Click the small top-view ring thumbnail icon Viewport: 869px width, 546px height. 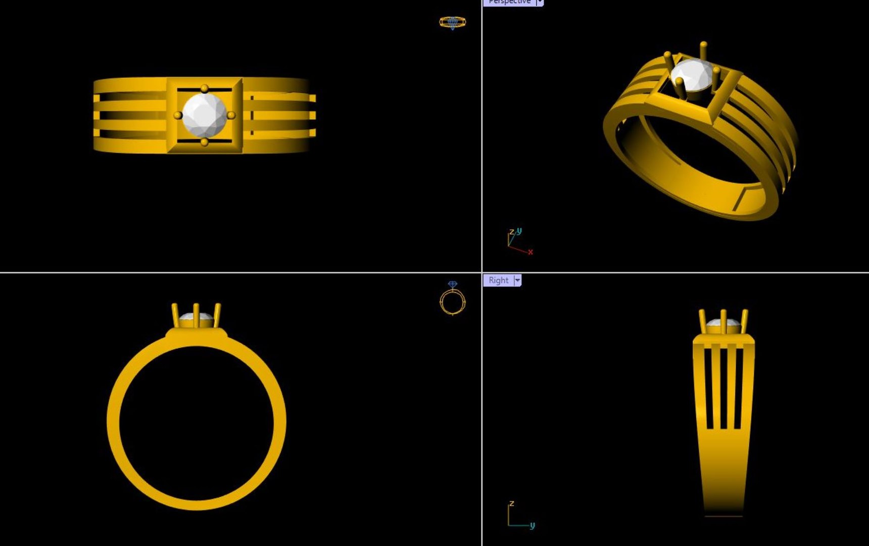(452, 22)
